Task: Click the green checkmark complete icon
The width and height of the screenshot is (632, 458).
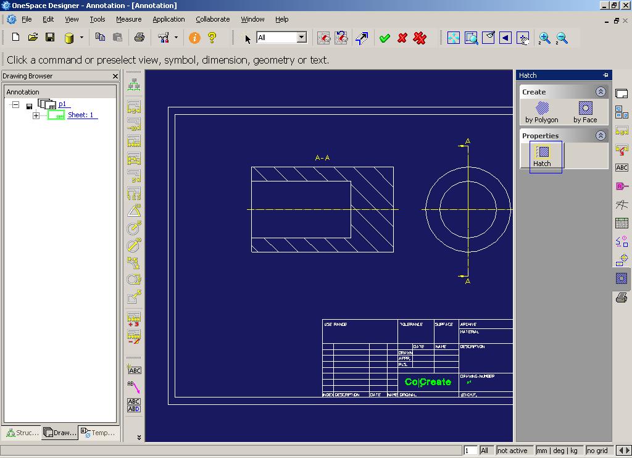Action: 385,38
